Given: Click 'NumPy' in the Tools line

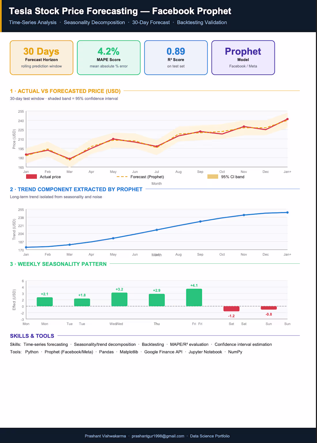Looking at the screenshot, I should [x=235, y=352].
